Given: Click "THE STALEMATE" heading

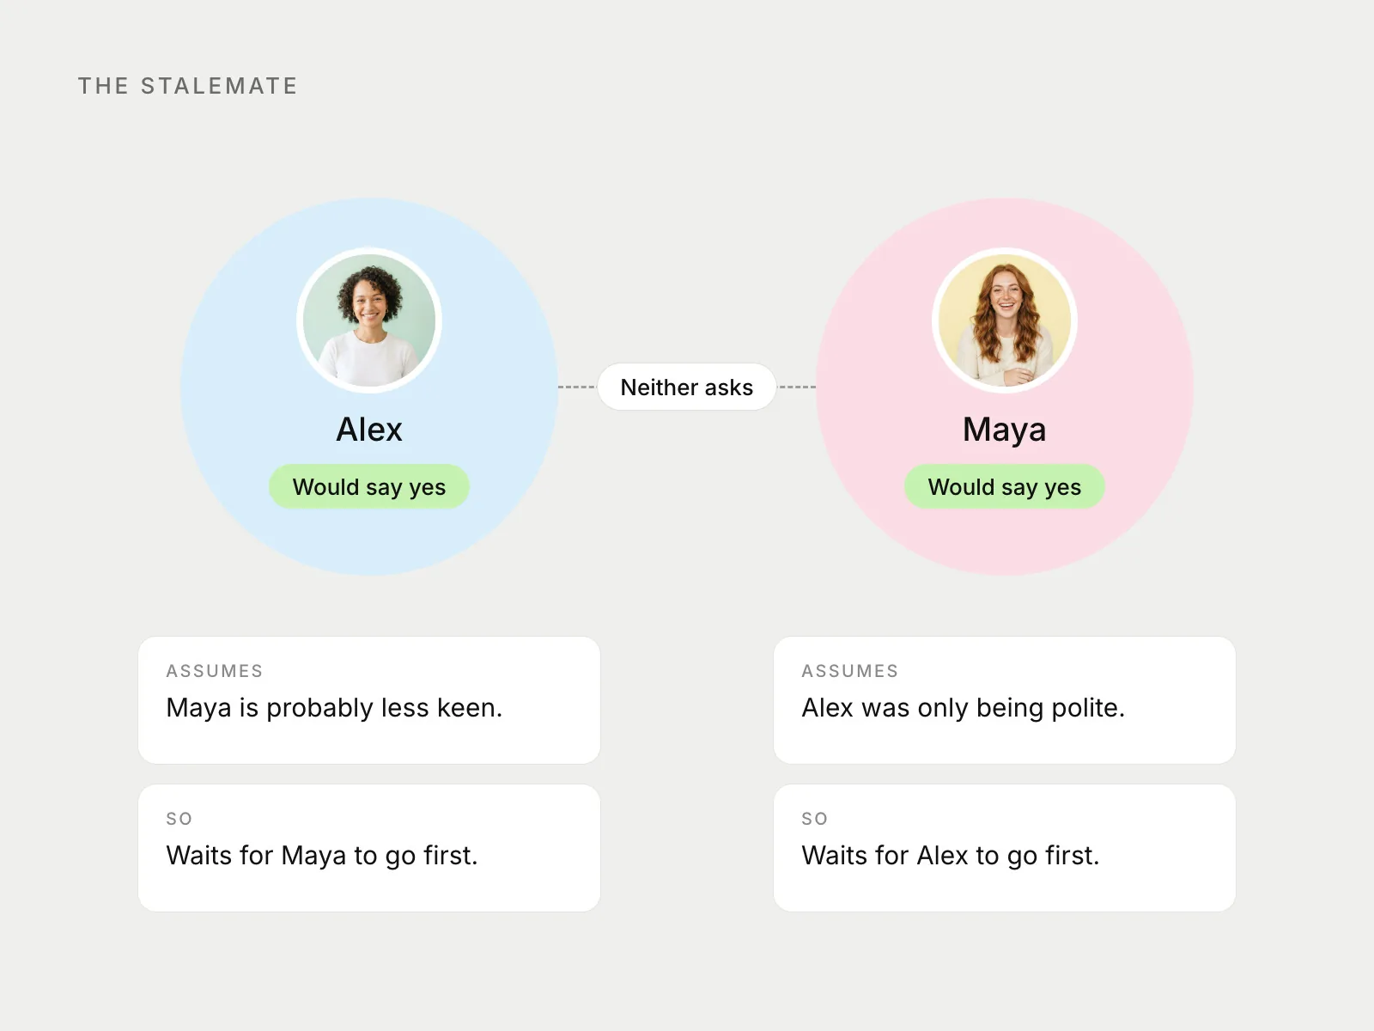Looking at the screenshot, I should click(188, 86).
